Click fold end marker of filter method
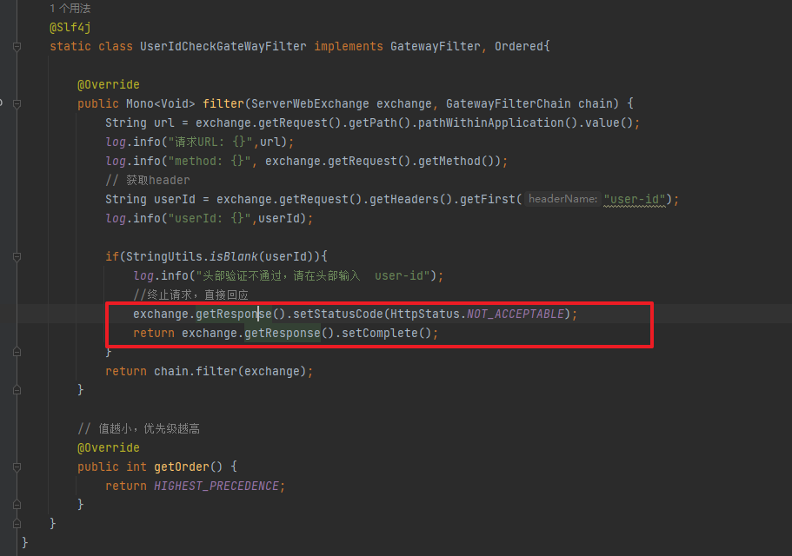The height and width of the screenshot is (556, 792). [17, 390]
